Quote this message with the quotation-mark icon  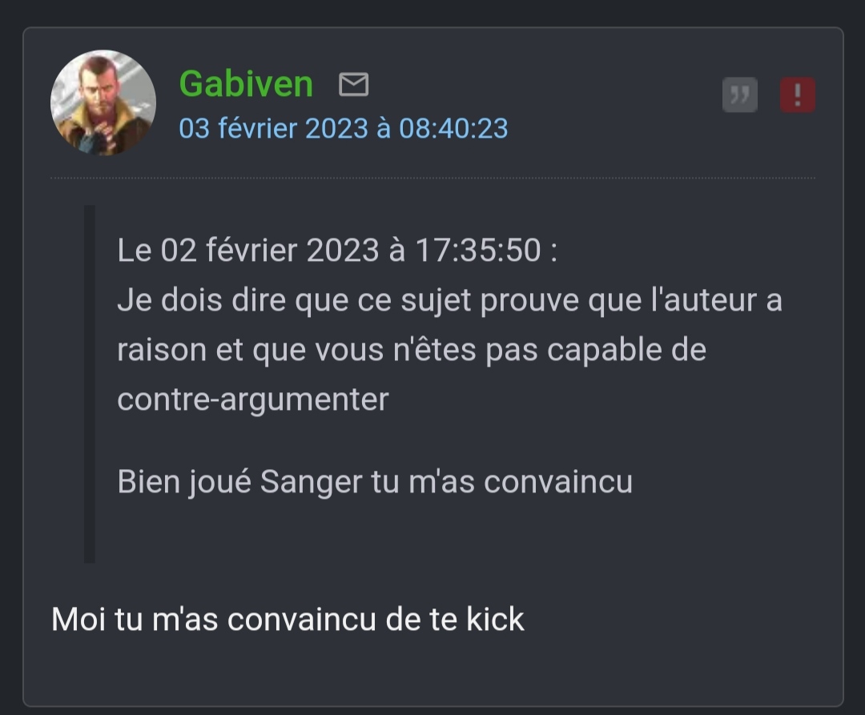tap(740, 94)
